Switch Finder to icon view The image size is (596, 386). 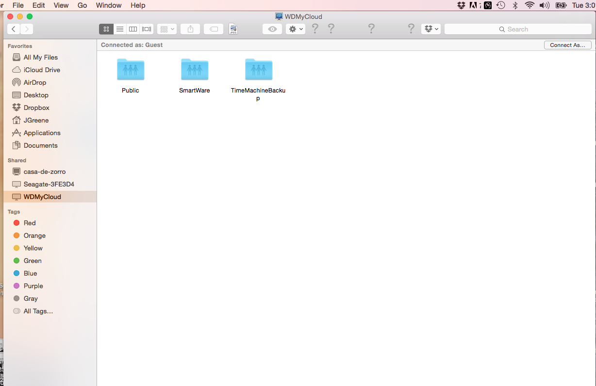coord(106,29)
